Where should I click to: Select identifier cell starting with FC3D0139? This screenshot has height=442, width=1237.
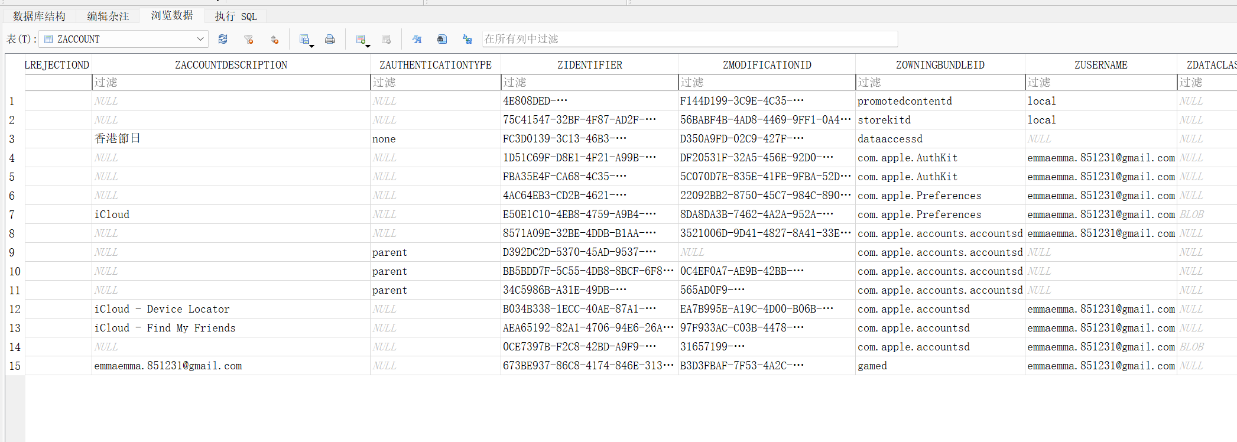(590, 139)
